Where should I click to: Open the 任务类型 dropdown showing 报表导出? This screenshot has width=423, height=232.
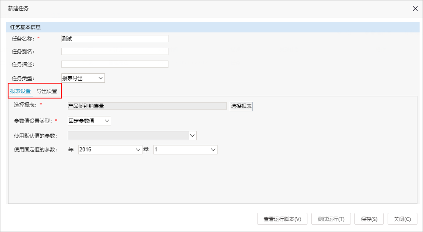coord(83,78)
